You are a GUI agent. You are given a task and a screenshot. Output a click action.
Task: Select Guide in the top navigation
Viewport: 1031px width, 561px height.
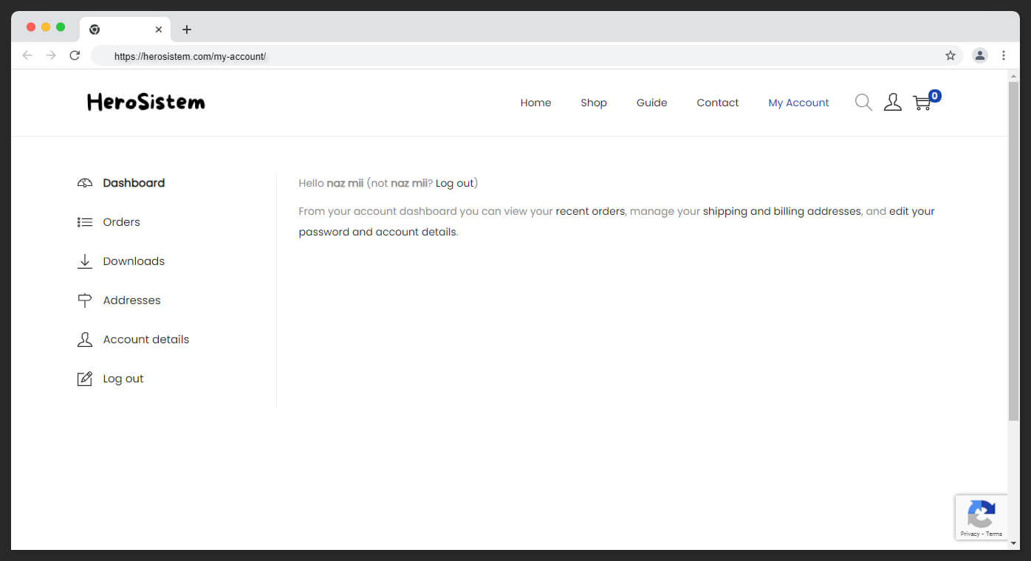651,103
